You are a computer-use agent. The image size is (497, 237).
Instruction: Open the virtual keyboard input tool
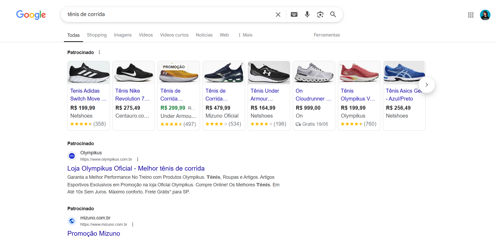point(294,14)
